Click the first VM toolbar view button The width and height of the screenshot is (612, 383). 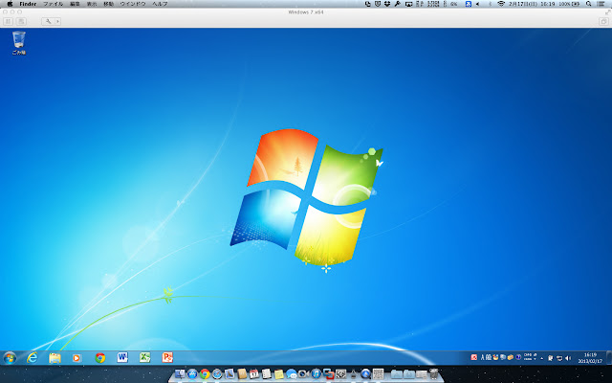coord(8,21)
